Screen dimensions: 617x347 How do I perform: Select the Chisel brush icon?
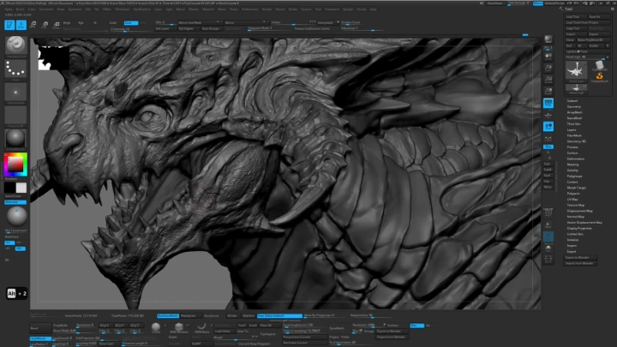(156, 327)
